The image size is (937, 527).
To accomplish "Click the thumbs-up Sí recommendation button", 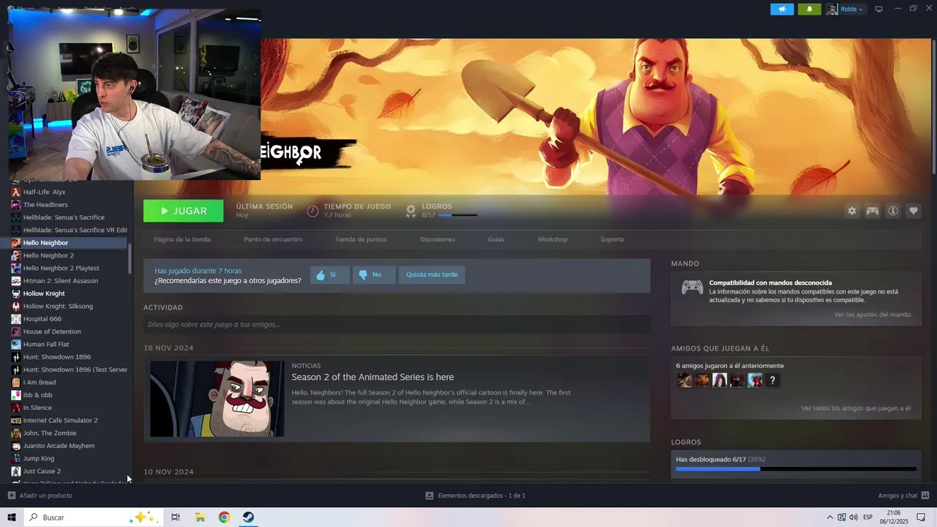I will (329, 275).
